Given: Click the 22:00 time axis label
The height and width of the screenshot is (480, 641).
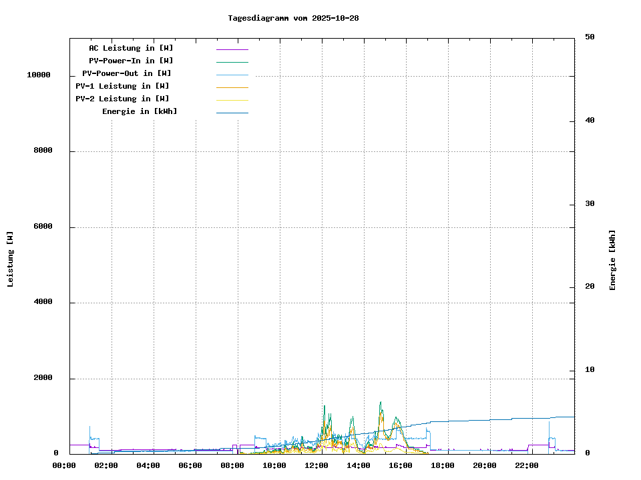Looking at the screenshot, I should (x=527, y=465).
